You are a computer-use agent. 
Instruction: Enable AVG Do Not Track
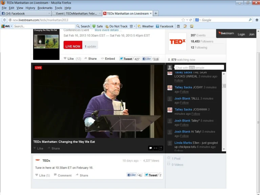coord(116,26)
